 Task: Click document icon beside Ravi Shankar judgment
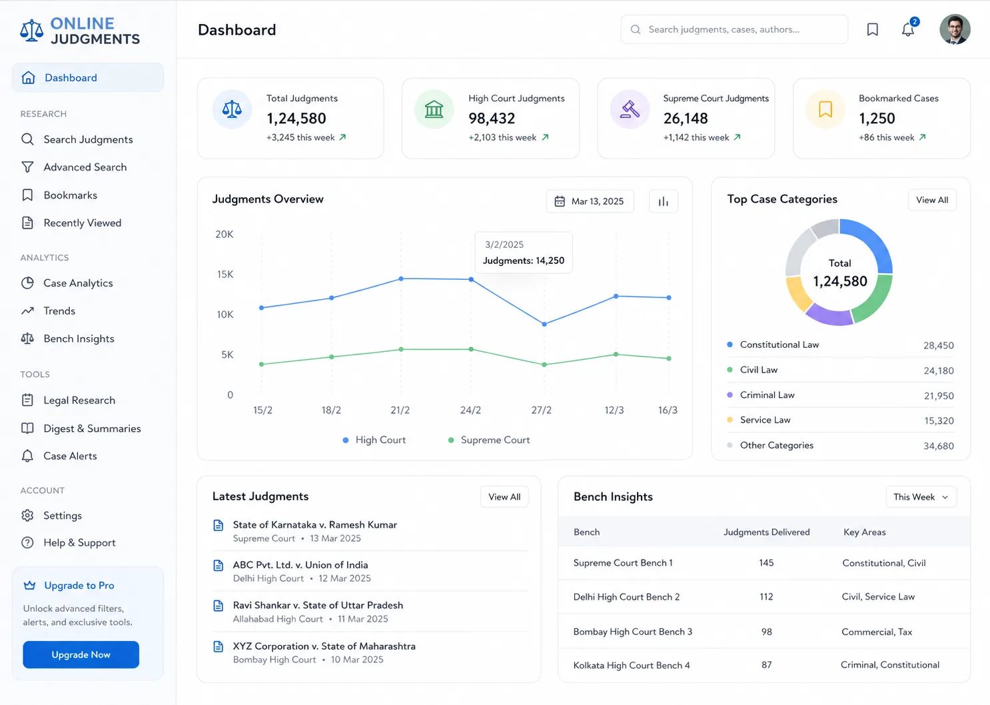(x=218, y=606)
